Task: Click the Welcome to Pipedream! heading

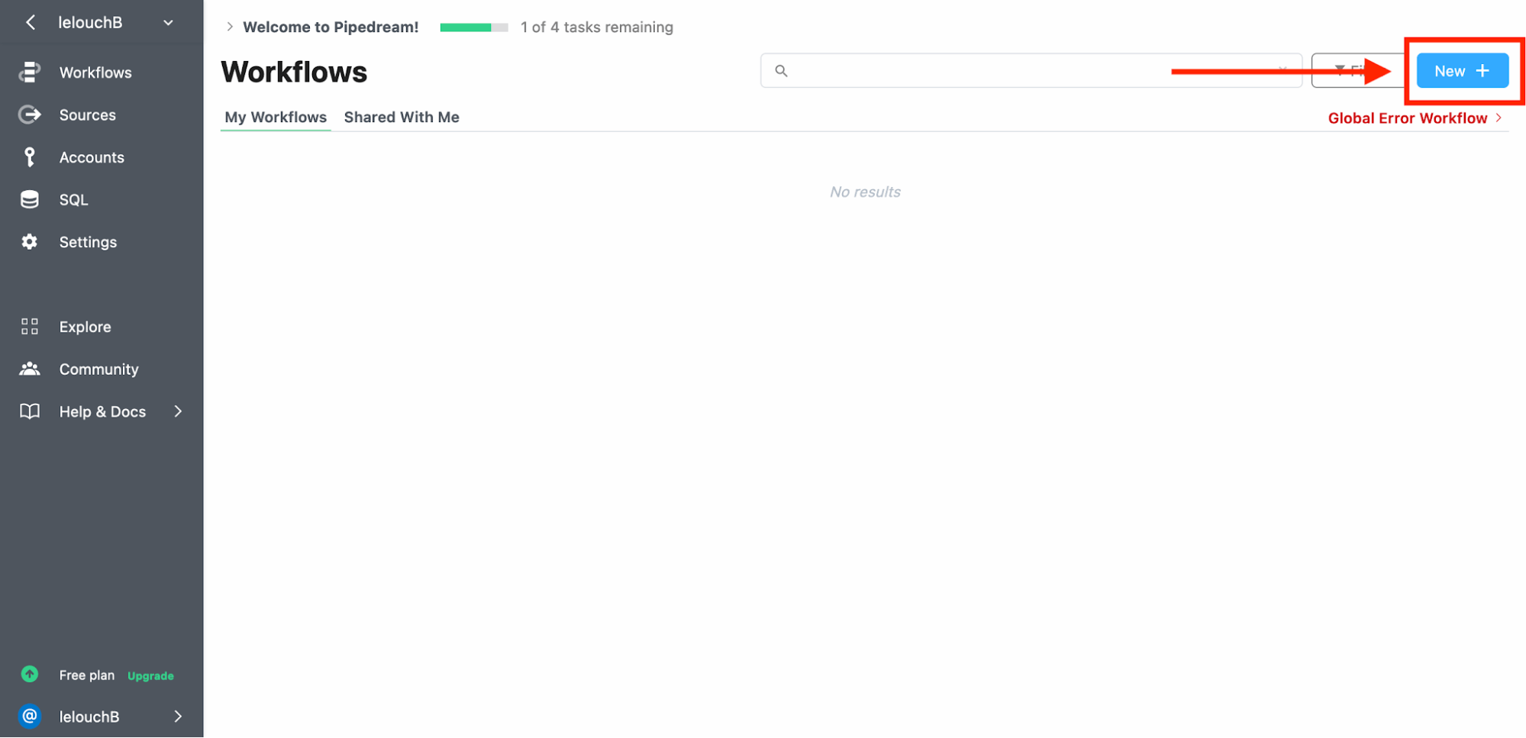Action: (331, 27)
